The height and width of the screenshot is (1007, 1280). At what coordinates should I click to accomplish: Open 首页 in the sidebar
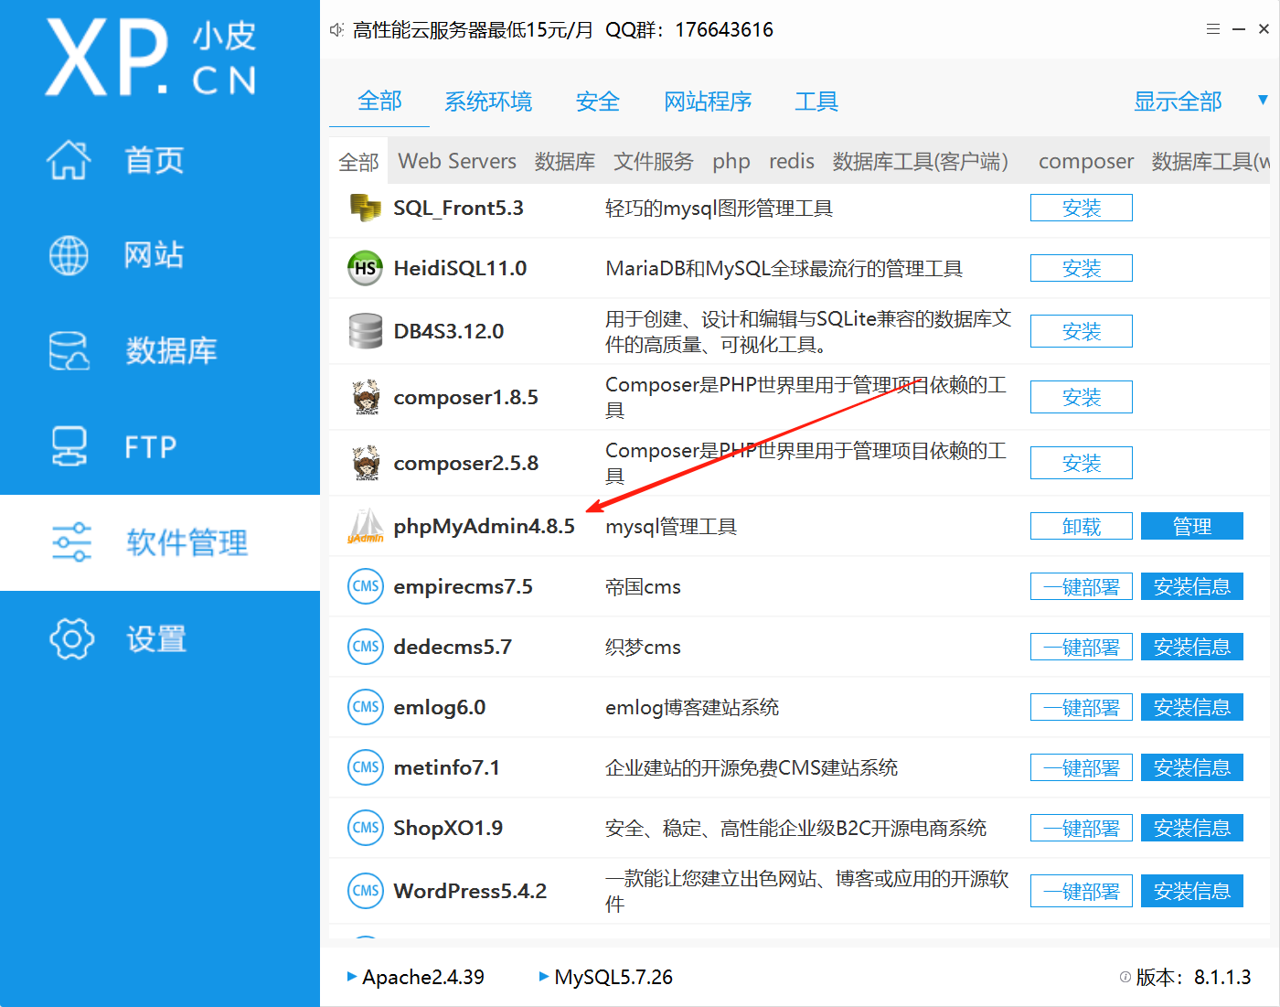[x=155, y=160]
